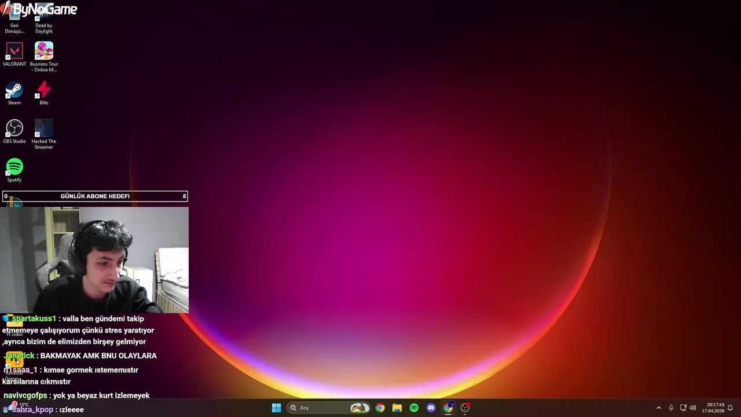
Task: Launch the Blitz desktop shortcut
Action: click(x=44, y=93)
